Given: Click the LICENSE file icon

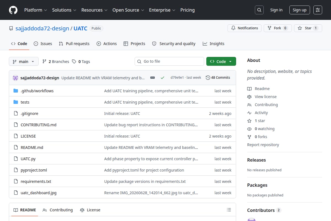Looking at the screenshot, I should [x=16, y=136].
